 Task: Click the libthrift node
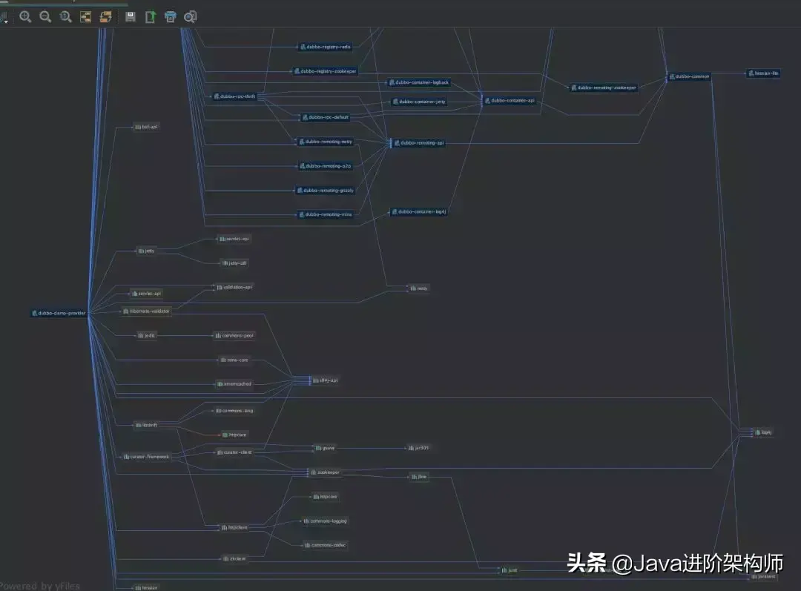146,425
